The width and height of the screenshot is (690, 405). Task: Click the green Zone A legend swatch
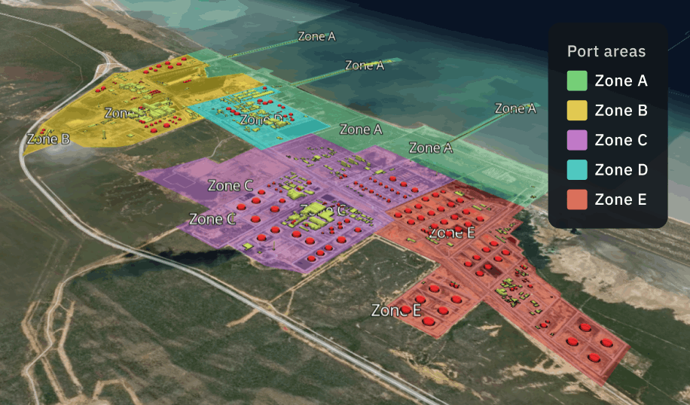577,81
